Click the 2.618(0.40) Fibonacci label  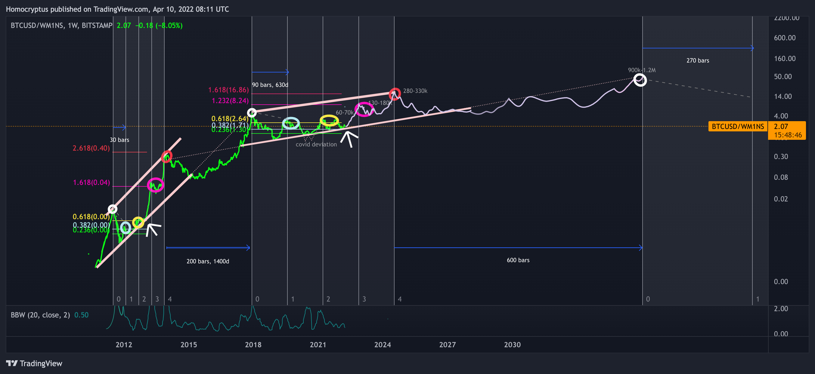(x=91, y=148)
